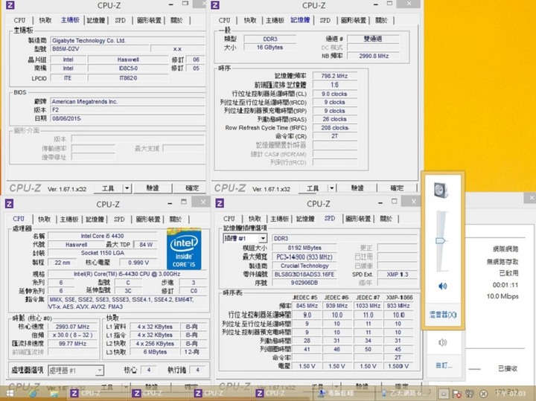Click 驗證 button in Memory window

tap(357, 188)
